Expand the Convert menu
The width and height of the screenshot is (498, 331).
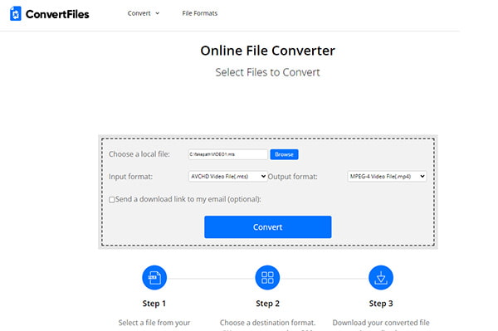click(x=144, y=13)
